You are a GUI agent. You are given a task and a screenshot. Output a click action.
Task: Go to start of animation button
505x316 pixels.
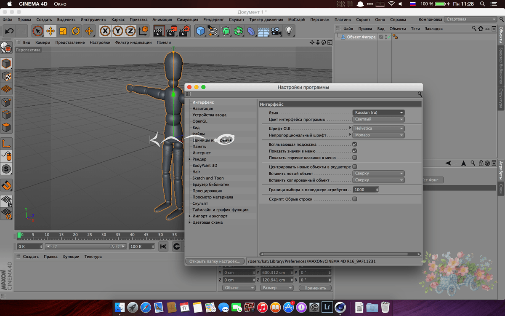[x=163, y=246]
